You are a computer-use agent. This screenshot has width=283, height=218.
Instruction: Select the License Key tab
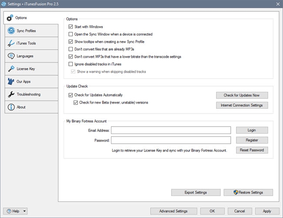31,69
